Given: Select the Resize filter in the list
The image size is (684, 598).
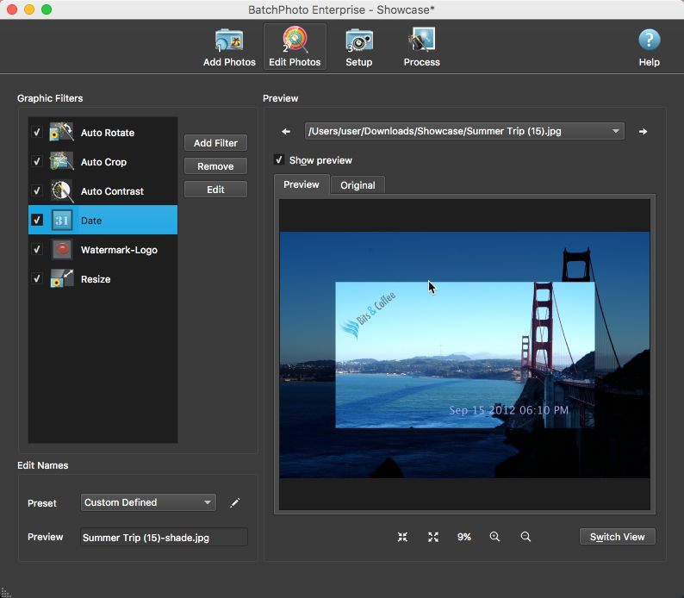Looking at the screenshot, I should [103, 278].
